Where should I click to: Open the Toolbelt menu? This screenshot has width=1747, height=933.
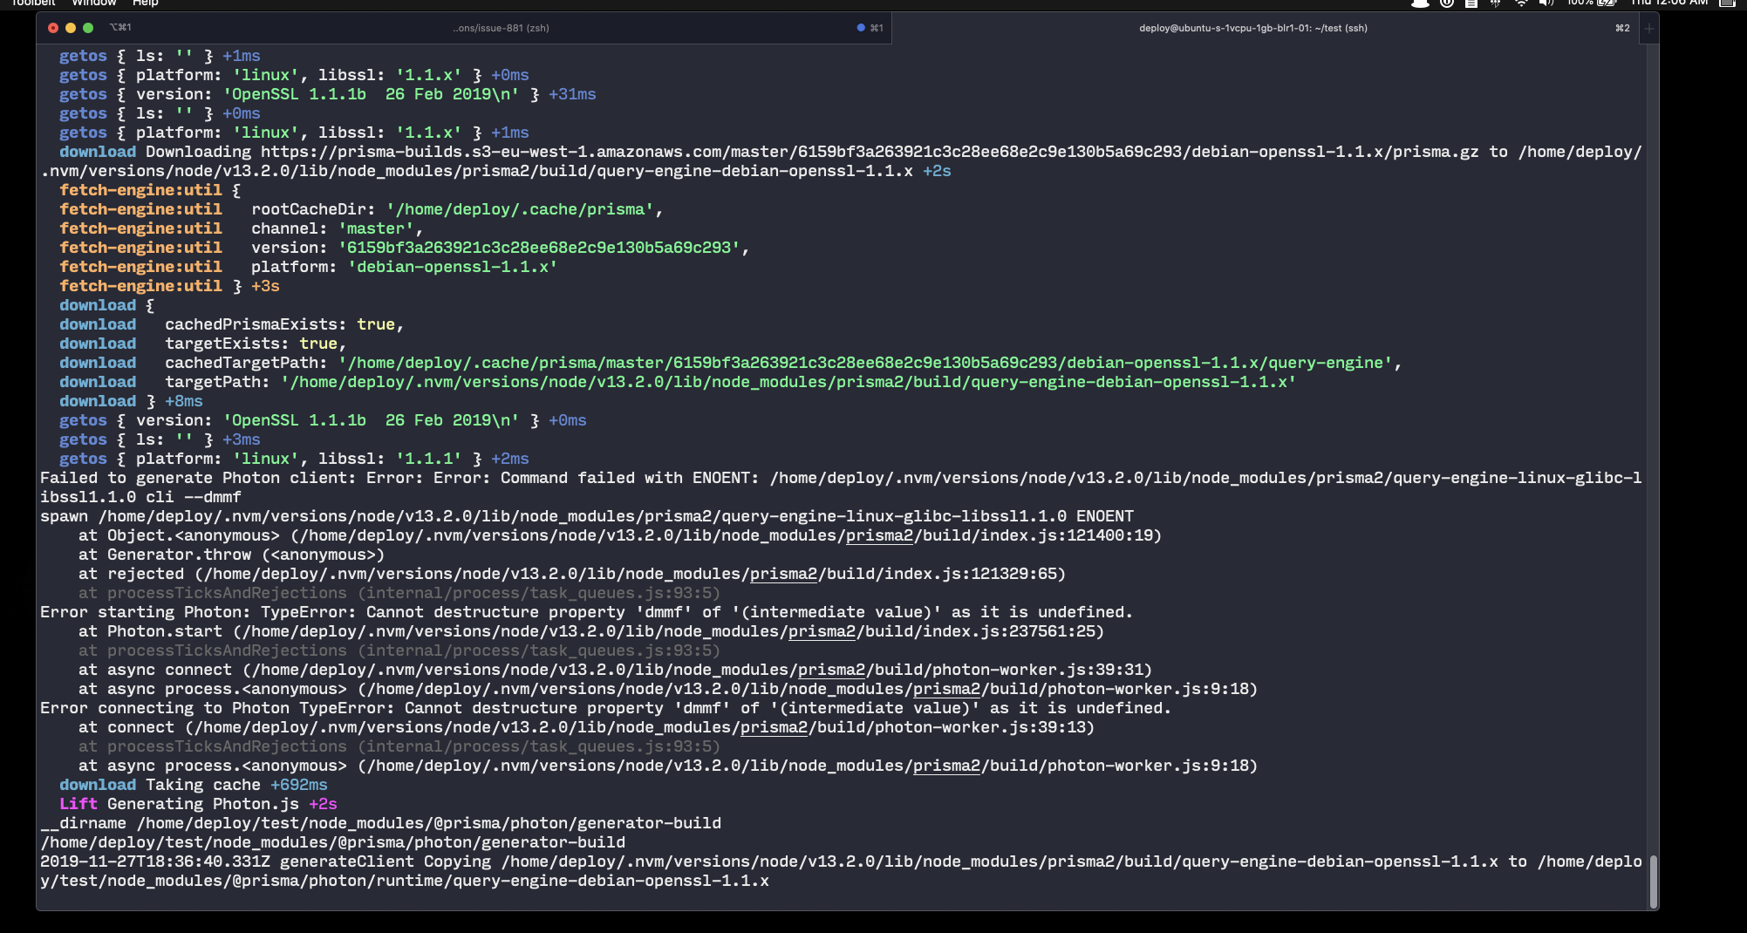pyautogui.click(x=35, y=3)
